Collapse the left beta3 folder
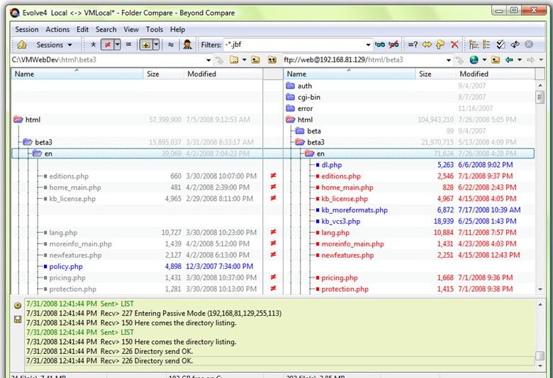 pyautogui.click(x=28, y=142)
